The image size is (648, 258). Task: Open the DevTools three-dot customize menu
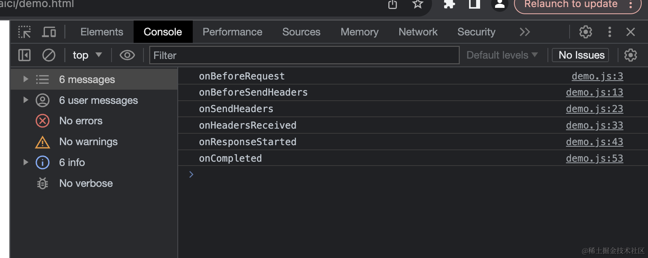[x=609, y=32]
